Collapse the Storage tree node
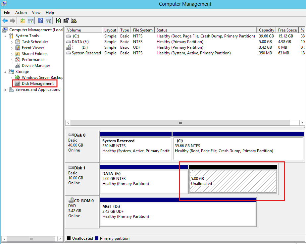306x244 pixels. click(x=5, y=72)
